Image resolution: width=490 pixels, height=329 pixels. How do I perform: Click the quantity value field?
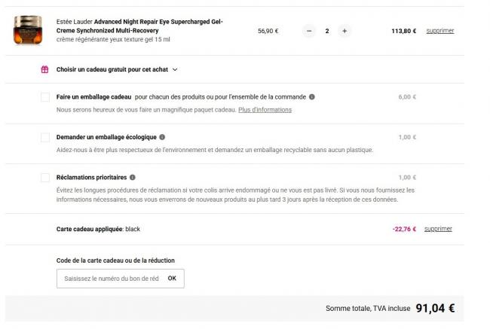[x=326, y=31]
